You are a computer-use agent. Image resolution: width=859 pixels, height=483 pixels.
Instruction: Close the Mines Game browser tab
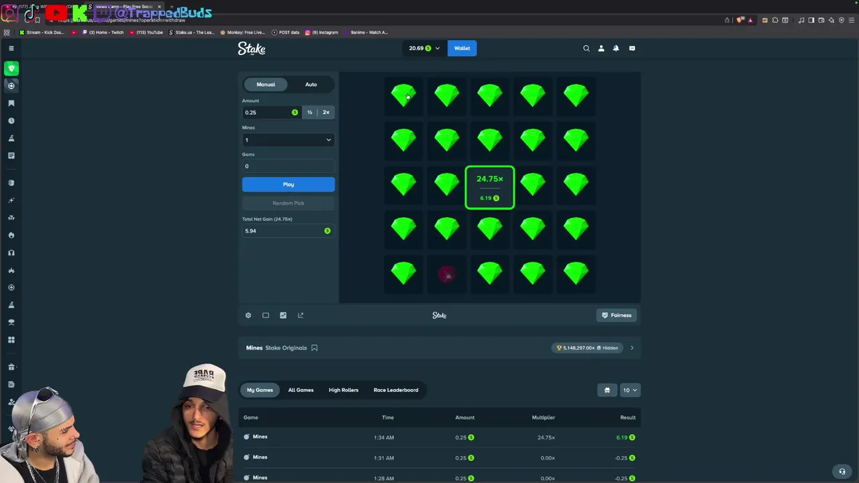(159, 7)
